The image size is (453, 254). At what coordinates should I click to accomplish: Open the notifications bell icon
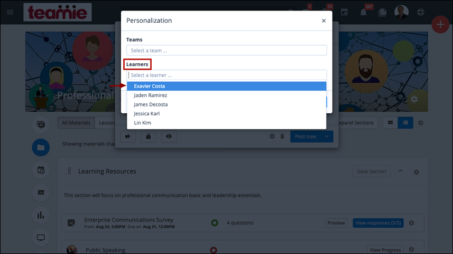point(364,12)
